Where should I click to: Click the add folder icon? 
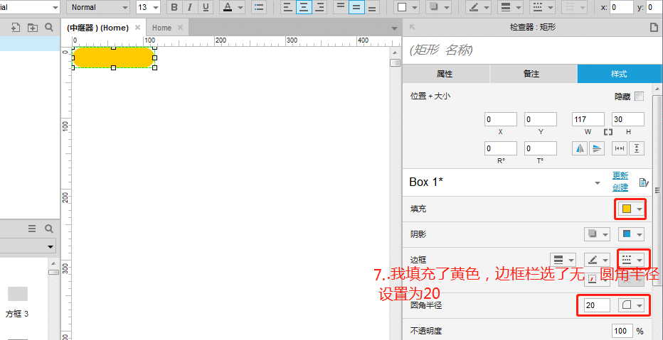33,28
